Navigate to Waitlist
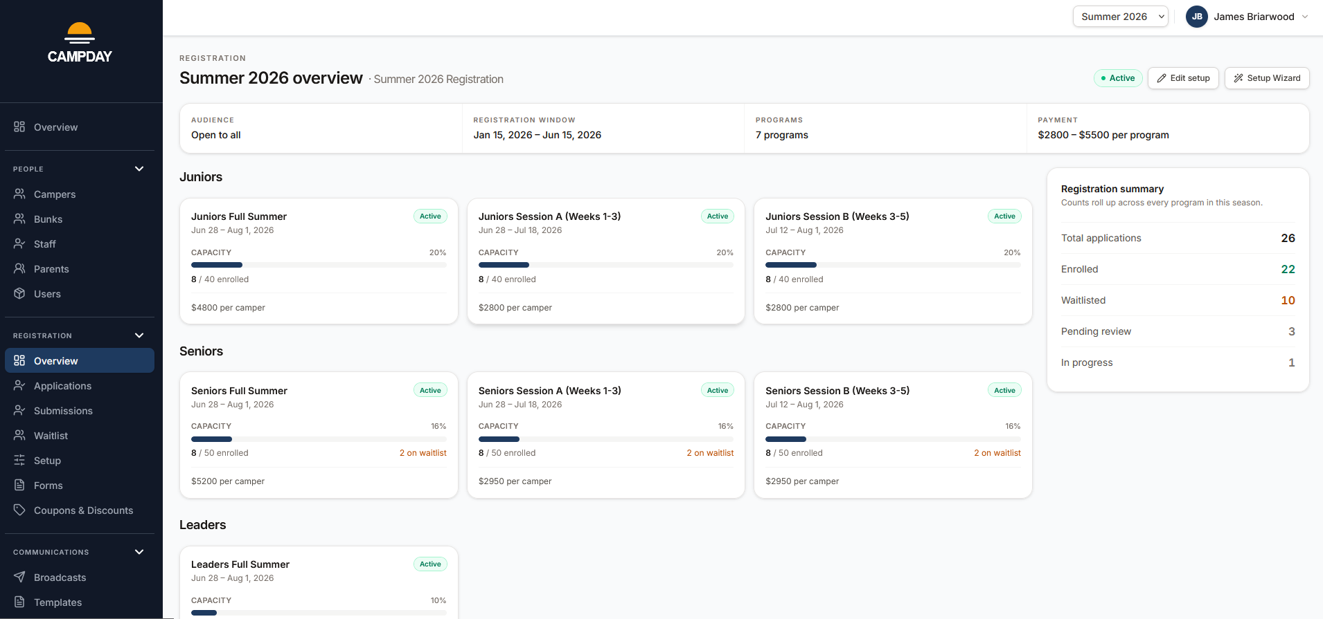The width and height of the screenshot is (1323, 619). 80,436
